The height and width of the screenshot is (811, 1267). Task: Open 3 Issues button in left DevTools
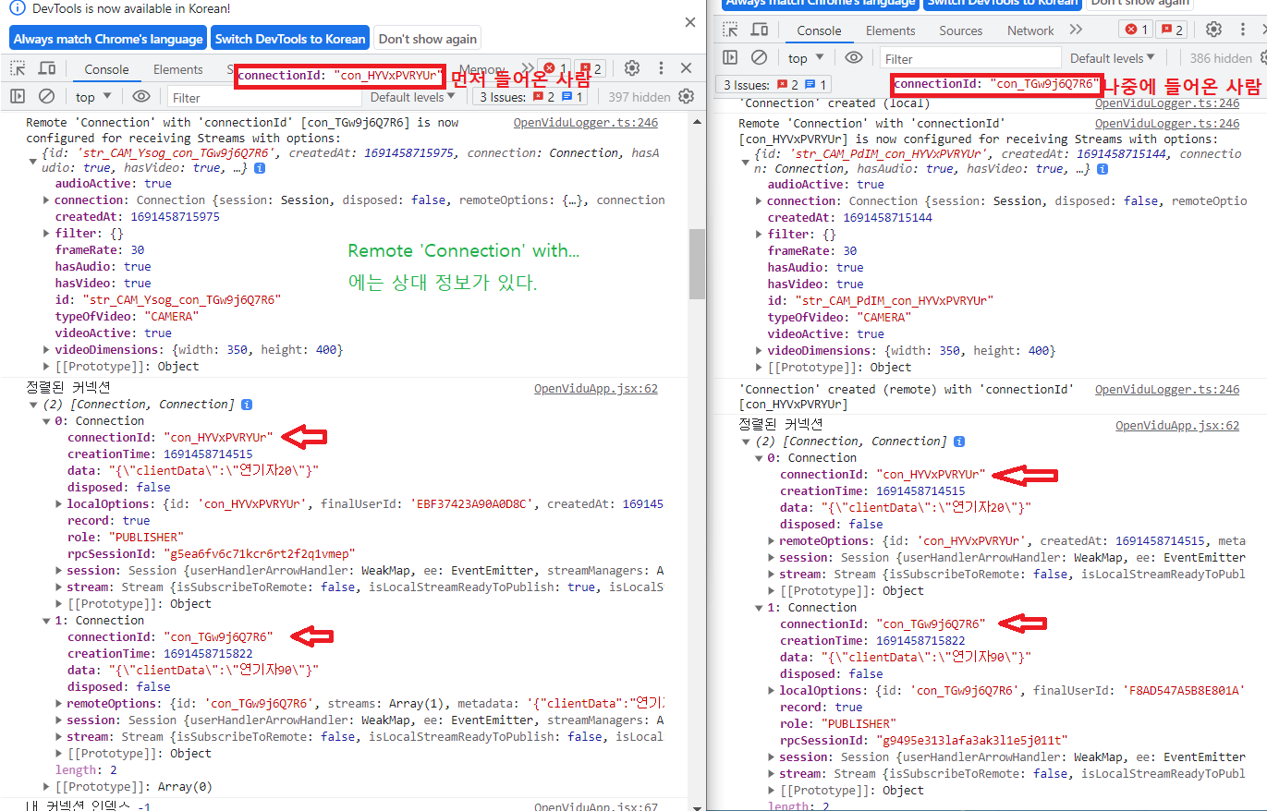click(530, 97)
